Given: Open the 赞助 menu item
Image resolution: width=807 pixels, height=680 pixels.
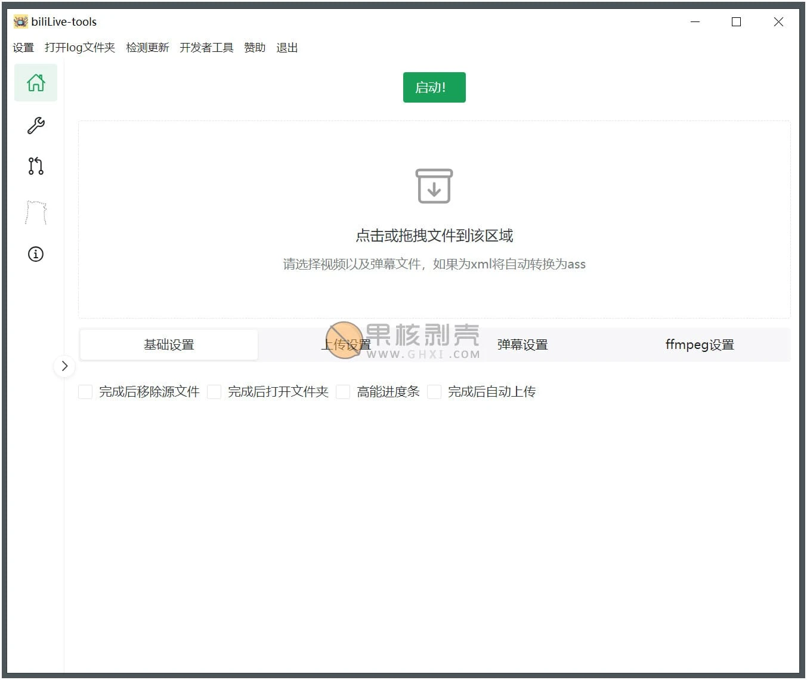Looking at the screenshot, I should [x=253, y=48].
